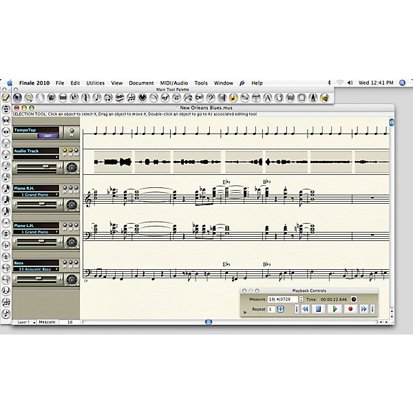Choose the eighth note duration

coord(6,166)
